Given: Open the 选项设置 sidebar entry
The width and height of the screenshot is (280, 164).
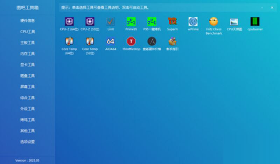Looking at the screenshot, I should 28,142.
